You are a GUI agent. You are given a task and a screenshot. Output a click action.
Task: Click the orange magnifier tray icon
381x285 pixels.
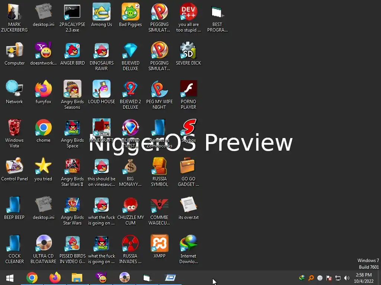pyautogui.click(x=311, y=278)
